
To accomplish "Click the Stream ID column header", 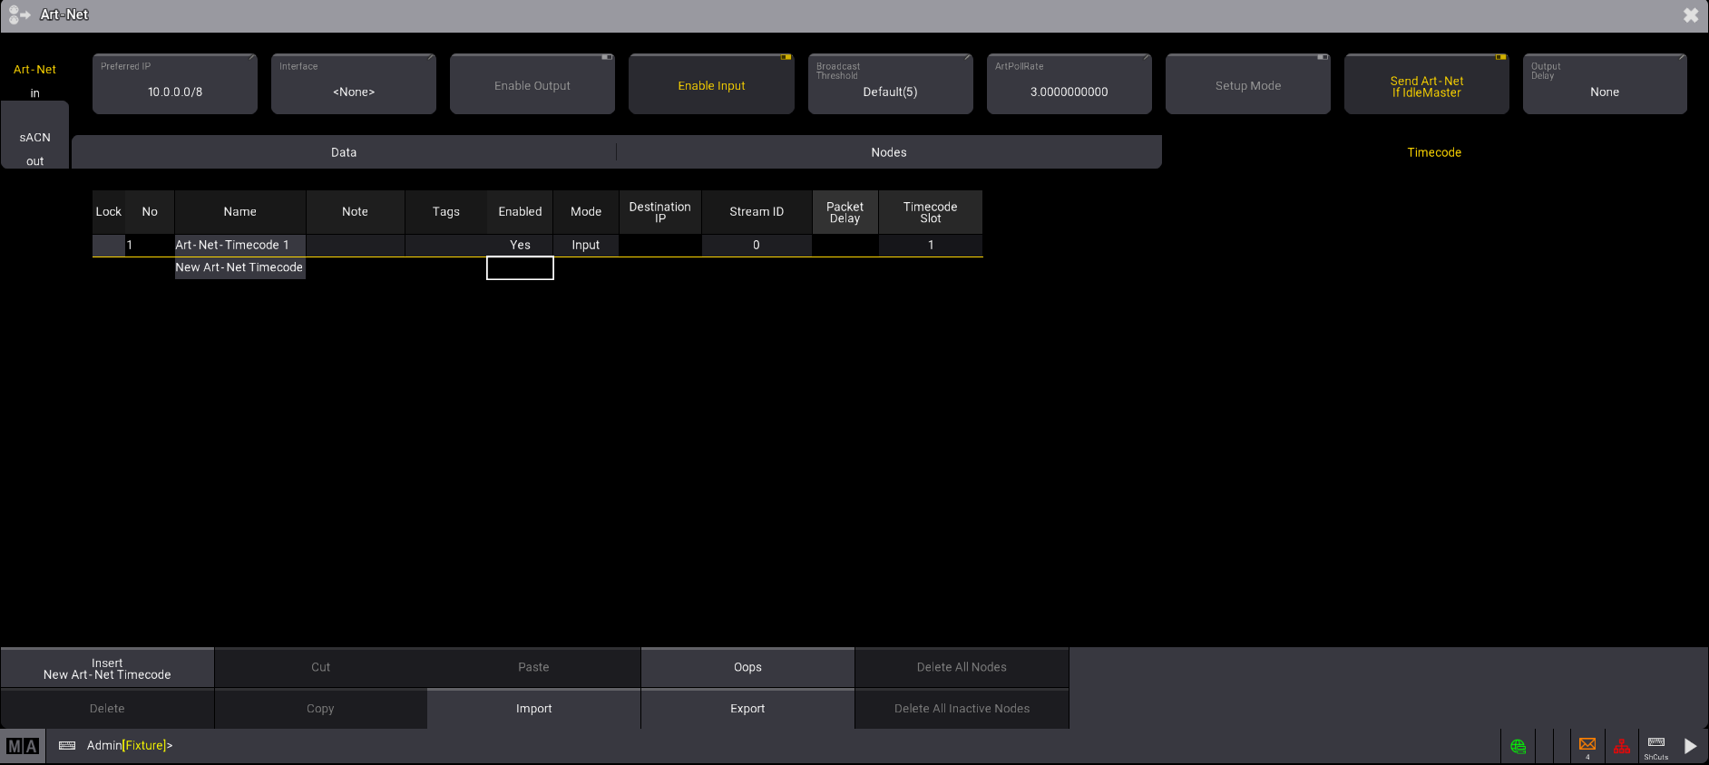I will tap(757, 212).
